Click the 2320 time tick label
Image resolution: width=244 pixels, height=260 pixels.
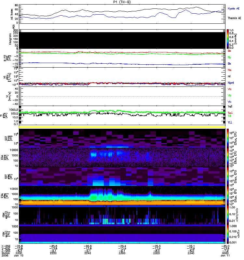156,253
